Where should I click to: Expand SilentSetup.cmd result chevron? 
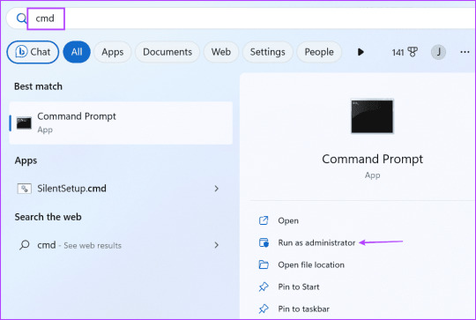click(x=217, y=189)
